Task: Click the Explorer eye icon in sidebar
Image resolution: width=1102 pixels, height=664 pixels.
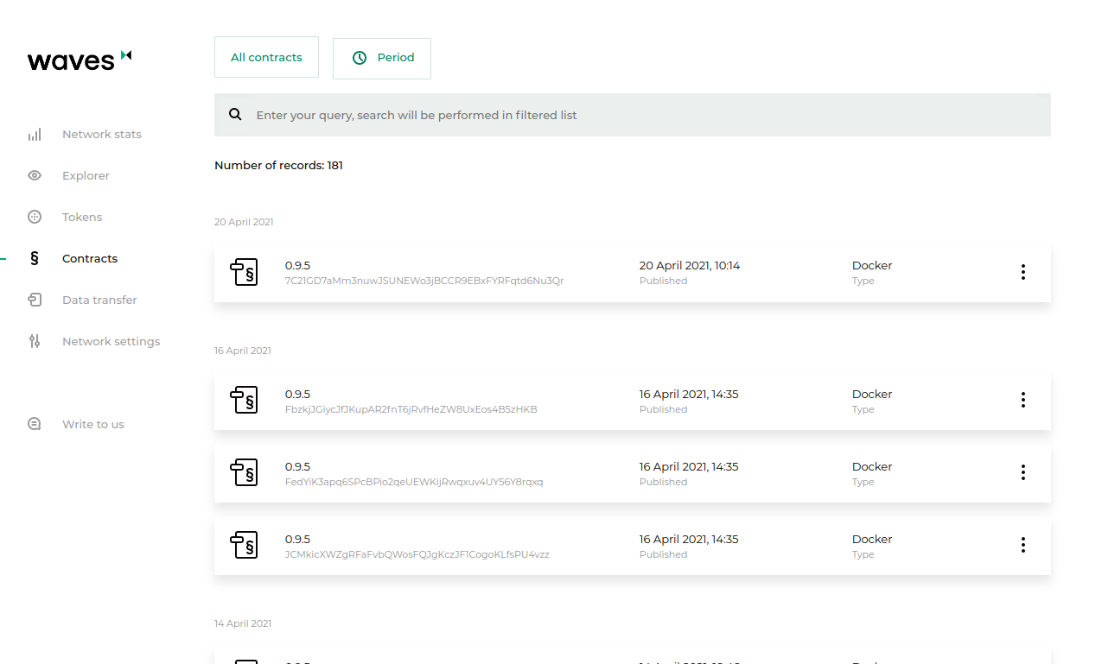Action: pyautogui.click(x=35, y=176)
